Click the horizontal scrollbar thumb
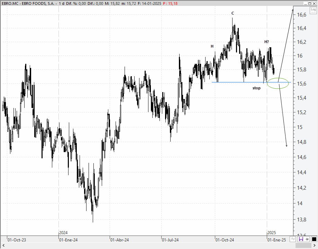This screenshot has height=249, width=318. pyautogui.click(x=303, y=246)
